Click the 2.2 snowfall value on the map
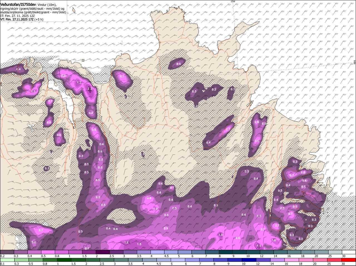356x266 pixels. (90, 89)
